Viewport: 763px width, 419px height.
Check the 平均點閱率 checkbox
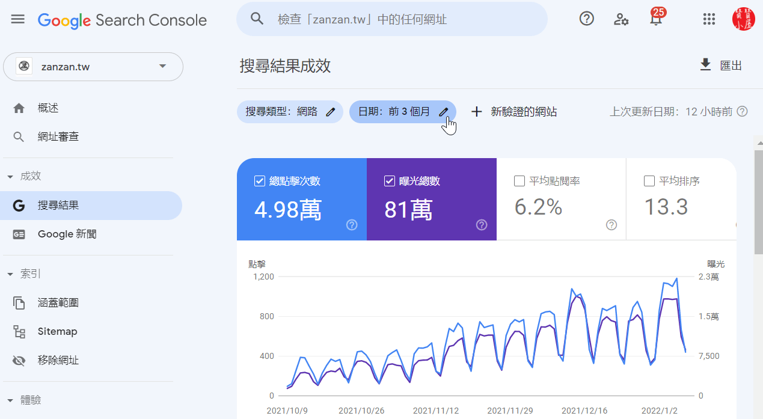[519, 181]
